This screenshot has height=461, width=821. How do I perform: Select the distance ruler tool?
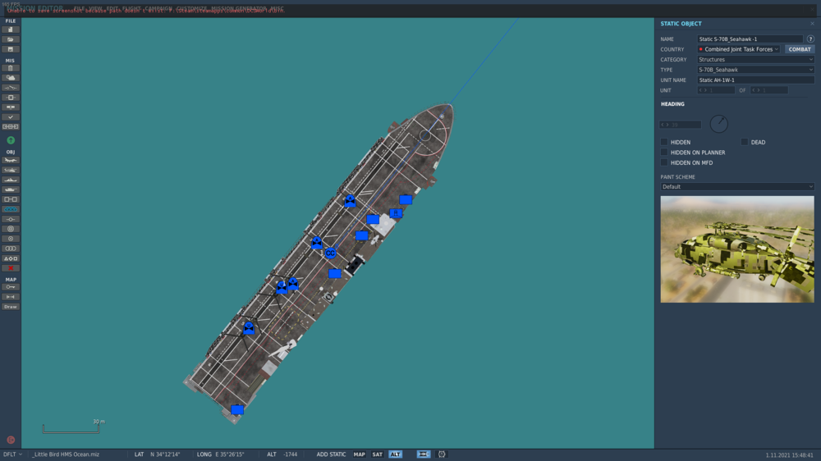coord(11,297)
